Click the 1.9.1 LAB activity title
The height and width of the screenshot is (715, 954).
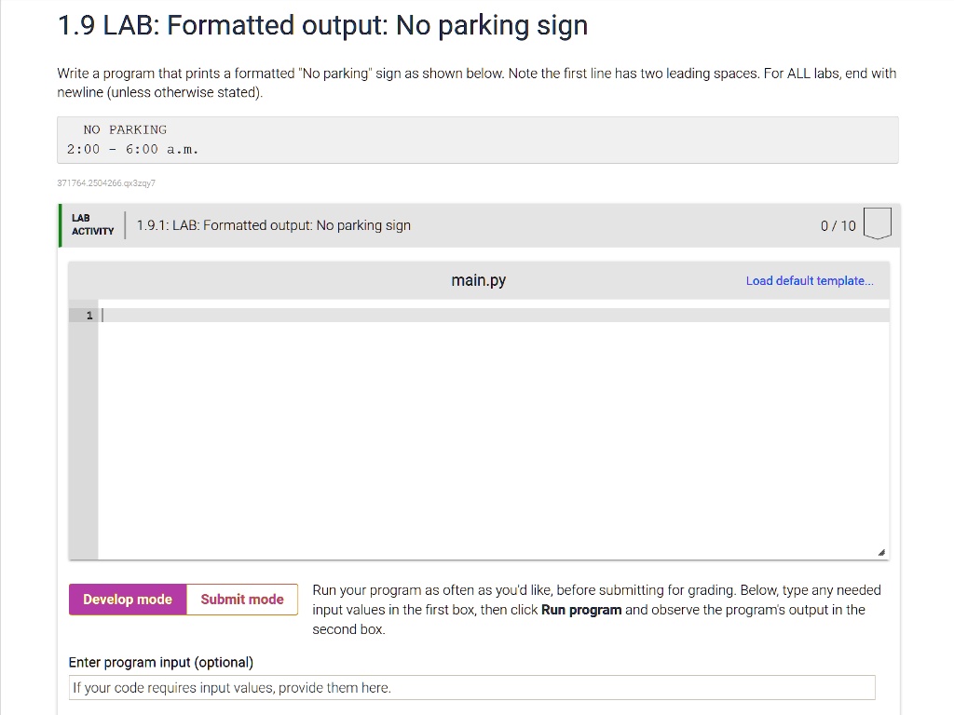(273, 225)
